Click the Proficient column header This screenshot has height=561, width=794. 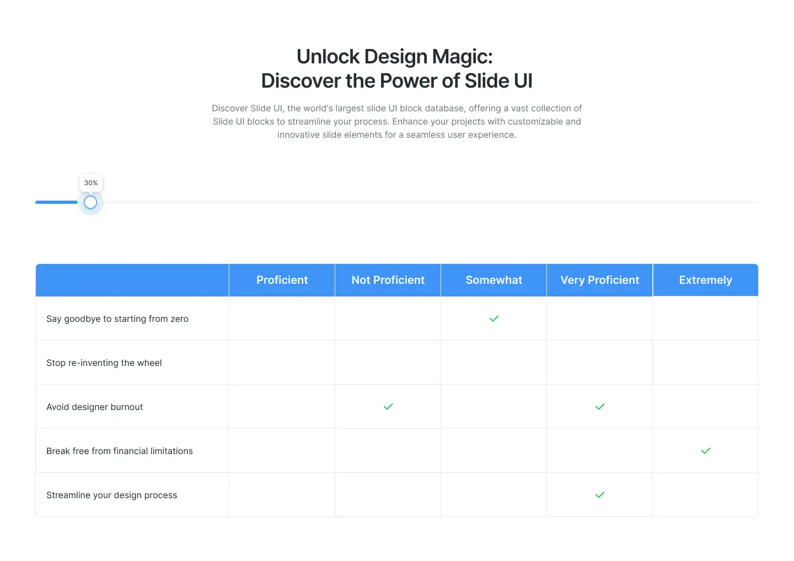[x=282, y=280]
